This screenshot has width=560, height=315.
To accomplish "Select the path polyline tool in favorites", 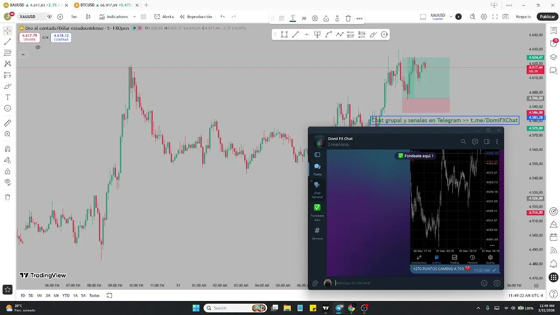I will [x=340, y=35].
